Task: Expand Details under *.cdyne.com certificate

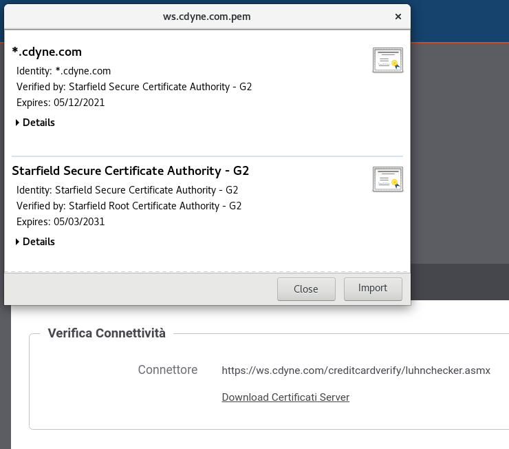Action: click(x=35, y=123)
